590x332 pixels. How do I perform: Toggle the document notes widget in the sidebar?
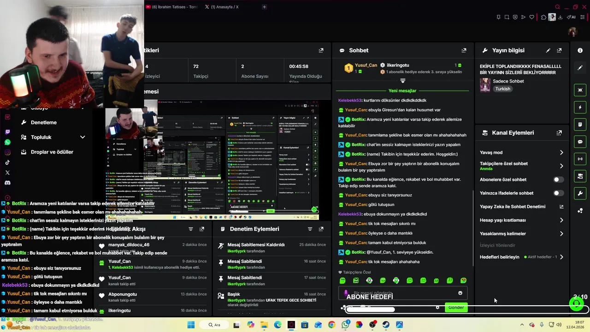(x=580, y=125)
